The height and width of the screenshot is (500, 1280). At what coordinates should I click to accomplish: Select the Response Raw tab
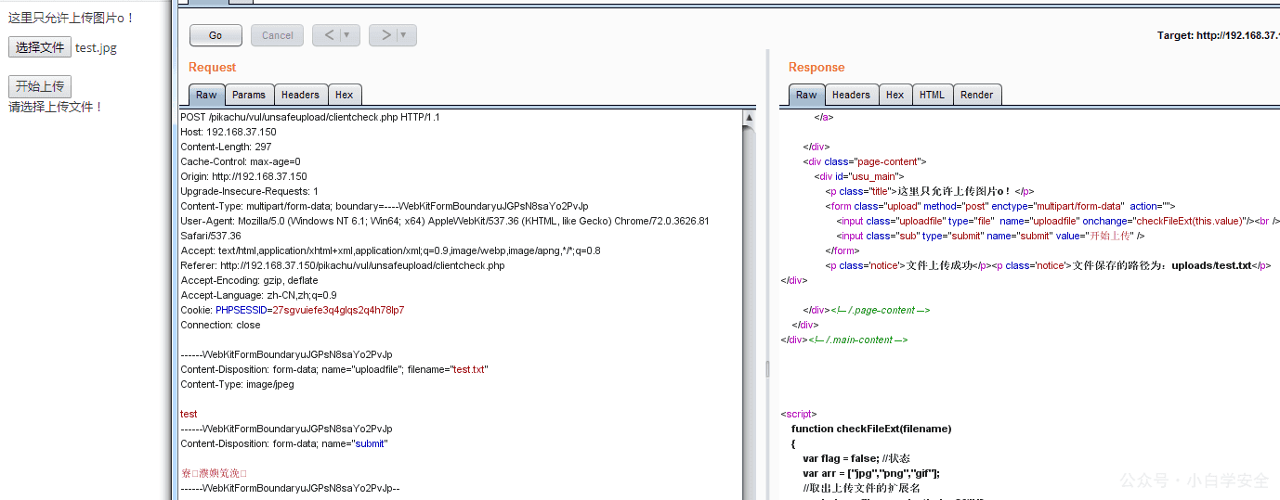coord(806,95)
